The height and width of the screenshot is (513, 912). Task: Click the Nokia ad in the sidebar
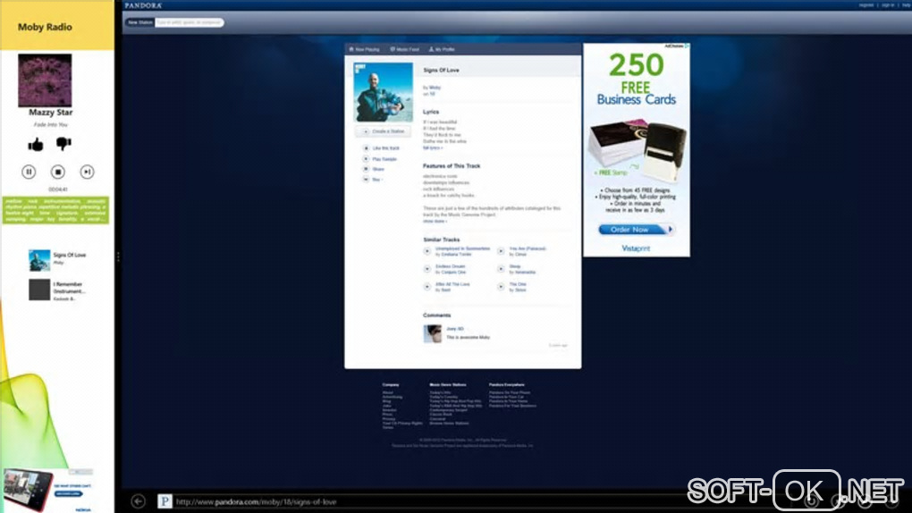(x=47, y=491)
